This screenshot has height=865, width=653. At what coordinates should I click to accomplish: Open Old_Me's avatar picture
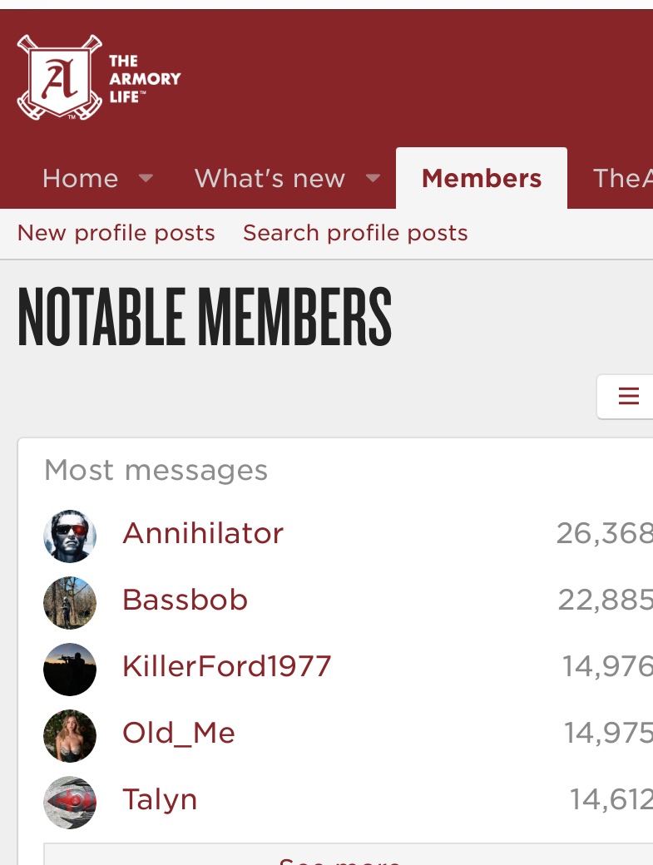[70, 736]
